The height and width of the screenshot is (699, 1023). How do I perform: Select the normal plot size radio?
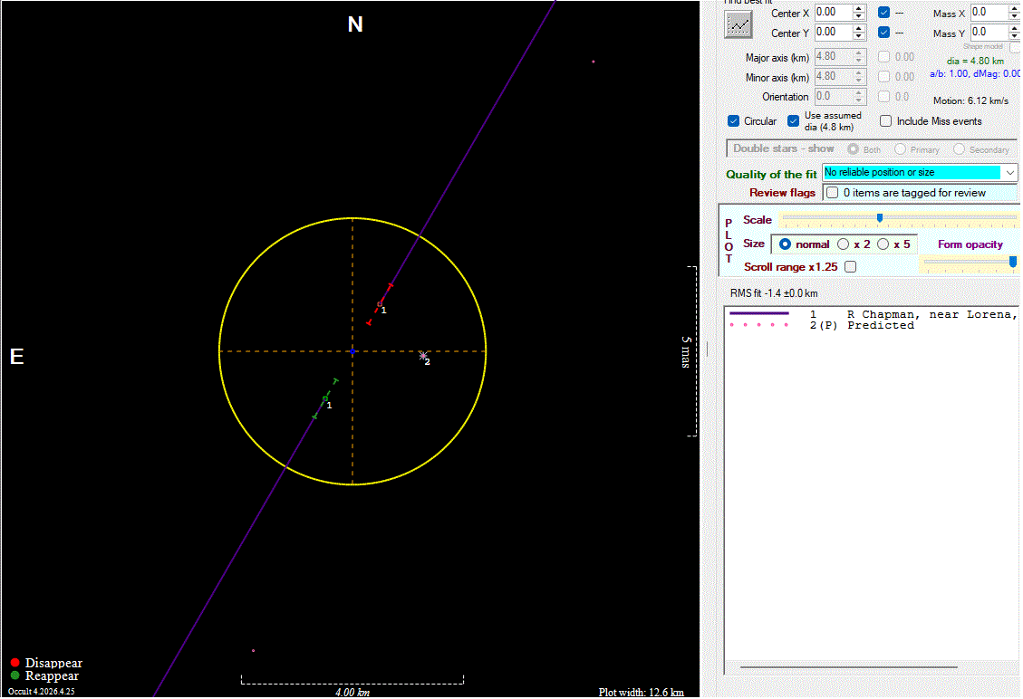[785, 244]
